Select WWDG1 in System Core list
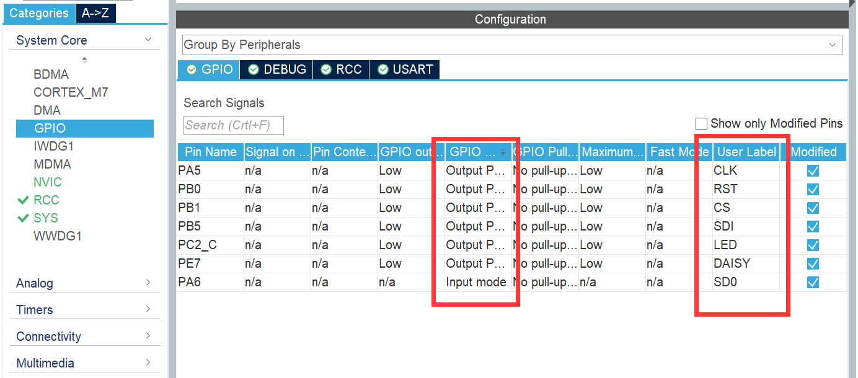Screen dimensions: 858x378 [x=58, y=236]
